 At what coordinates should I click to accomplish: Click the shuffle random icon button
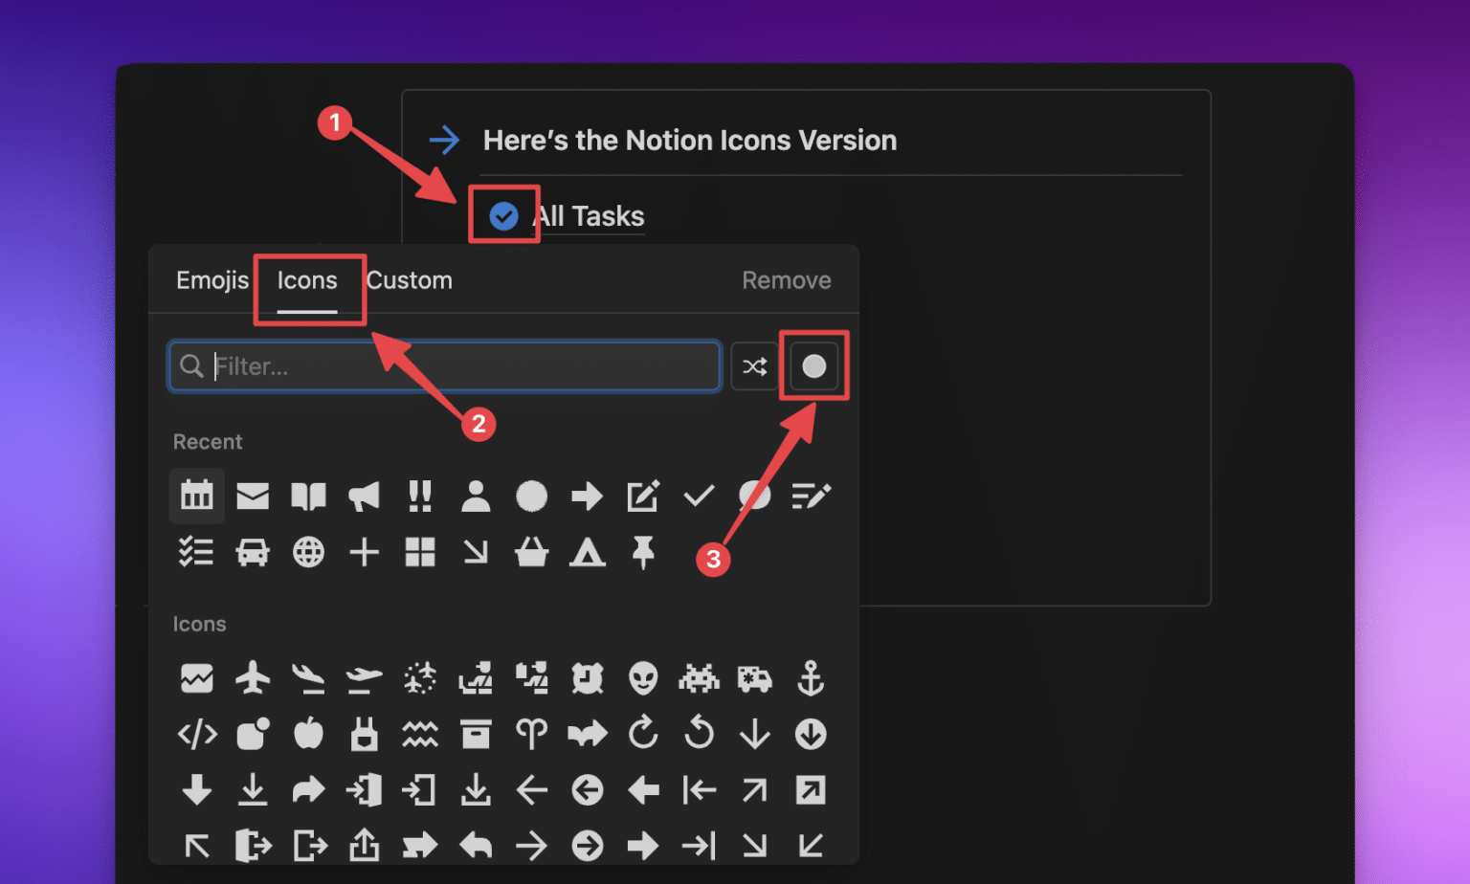(x=755, y=366)
